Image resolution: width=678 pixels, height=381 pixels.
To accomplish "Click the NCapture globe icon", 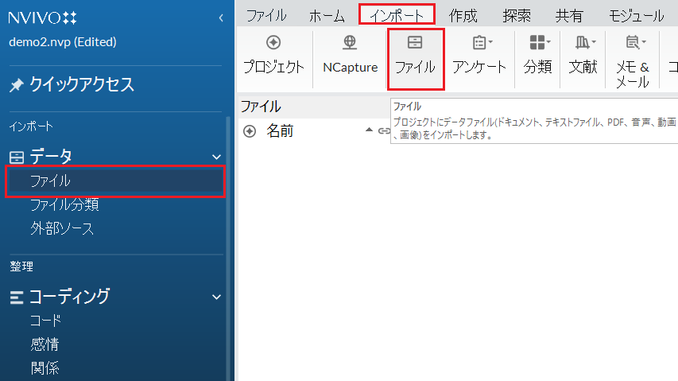I will point(350,42).
